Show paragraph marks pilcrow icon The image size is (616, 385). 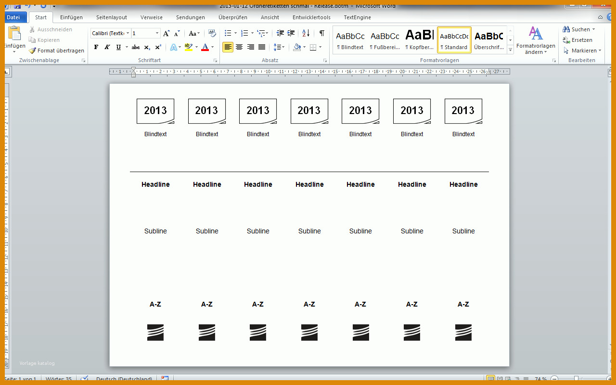coord(321,33)
